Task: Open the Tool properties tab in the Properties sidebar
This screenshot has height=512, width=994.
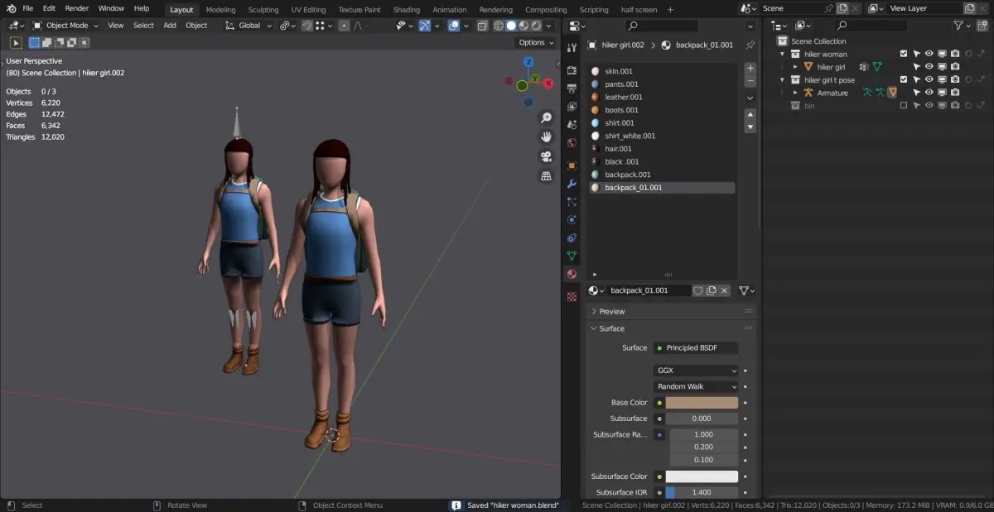Action: 572,49
